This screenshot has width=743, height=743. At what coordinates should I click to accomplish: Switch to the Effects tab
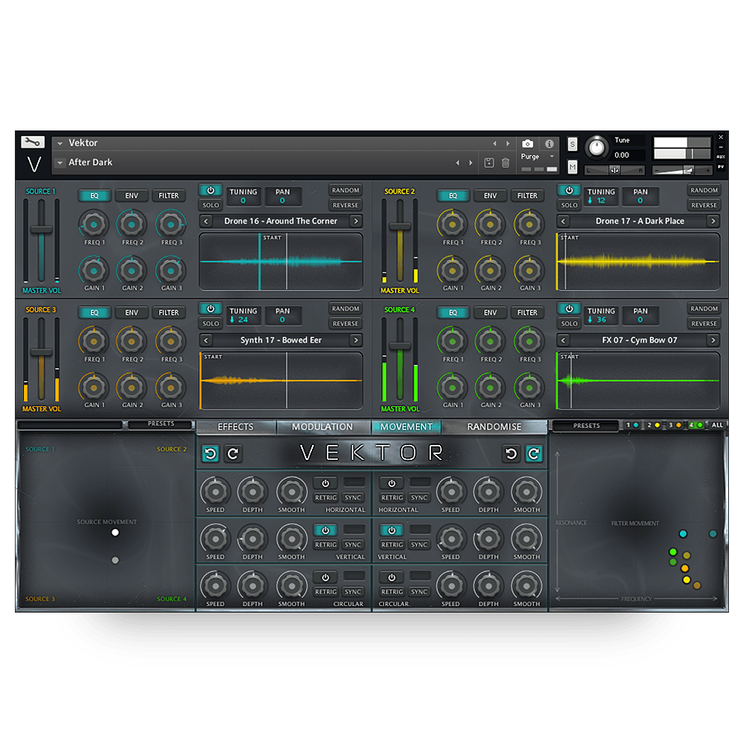(x=235, y=427)
